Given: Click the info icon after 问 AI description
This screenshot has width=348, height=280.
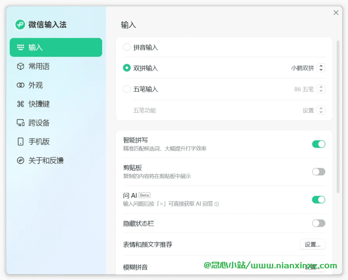Looking at the screenshot, I should (217, 204).
